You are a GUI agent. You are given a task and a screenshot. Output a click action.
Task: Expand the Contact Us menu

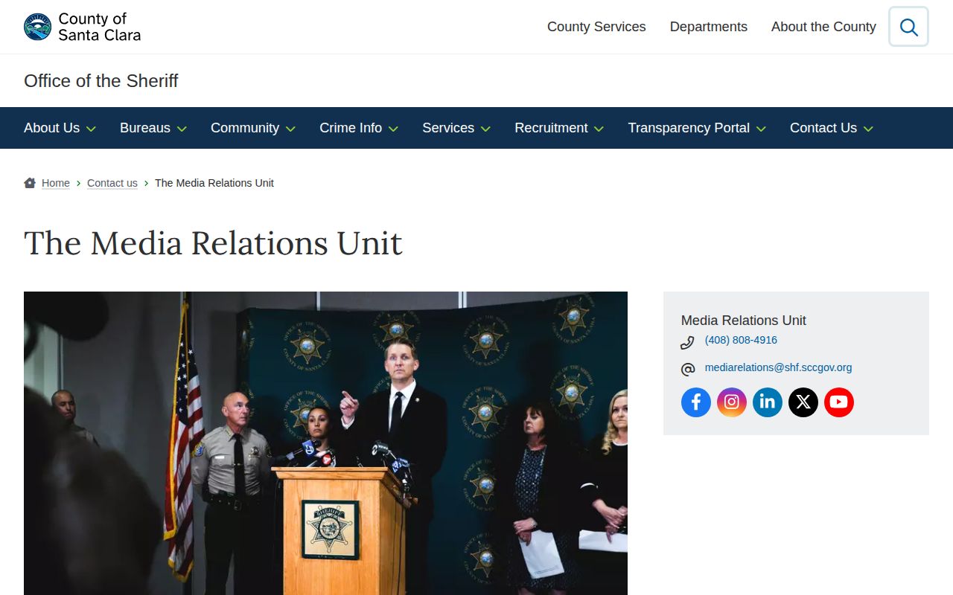click(832, 128)
